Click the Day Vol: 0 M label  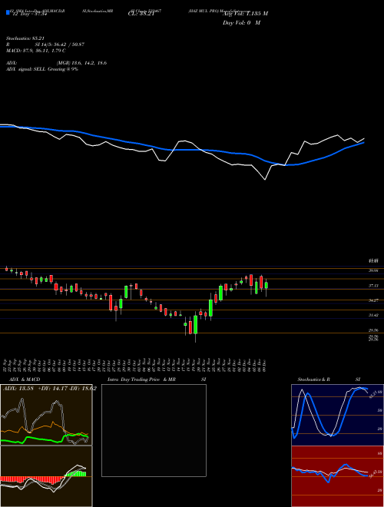click(241, 23)
